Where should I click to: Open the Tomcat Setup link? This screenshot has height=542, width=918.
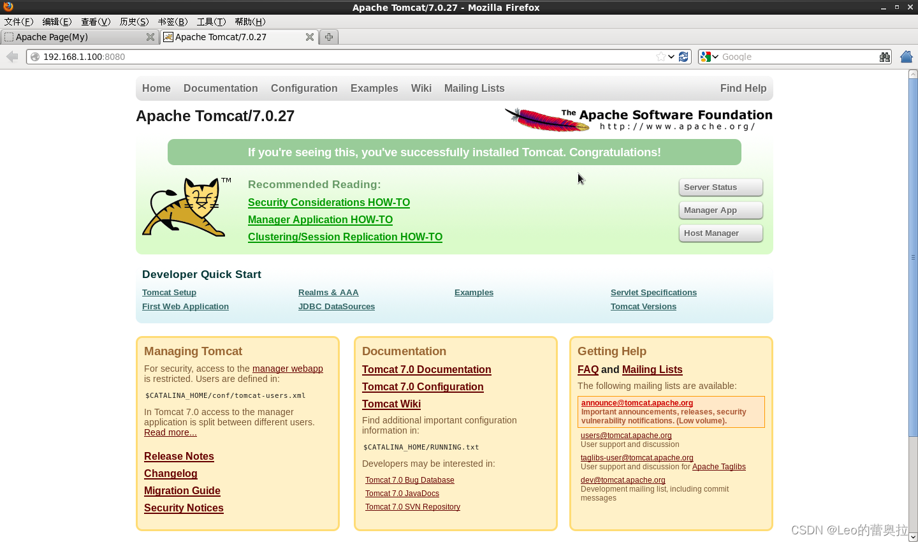(x=169, y=292)
